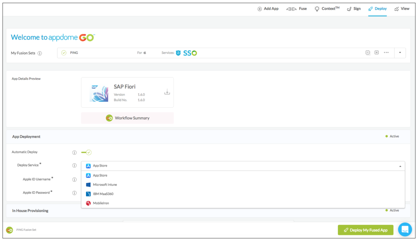Collapse the PING fusion set row dropdown
418x240 pixels.
coord(400,53)
